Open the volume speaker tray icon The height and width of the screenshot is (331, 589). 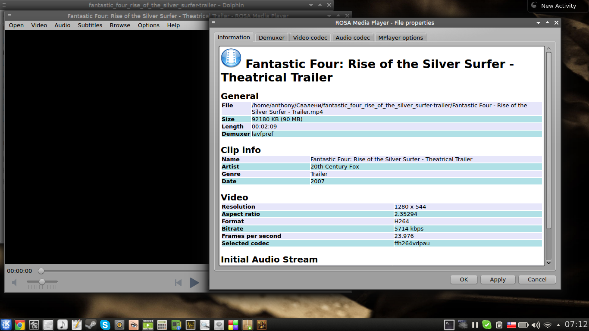tap(536, 325)
